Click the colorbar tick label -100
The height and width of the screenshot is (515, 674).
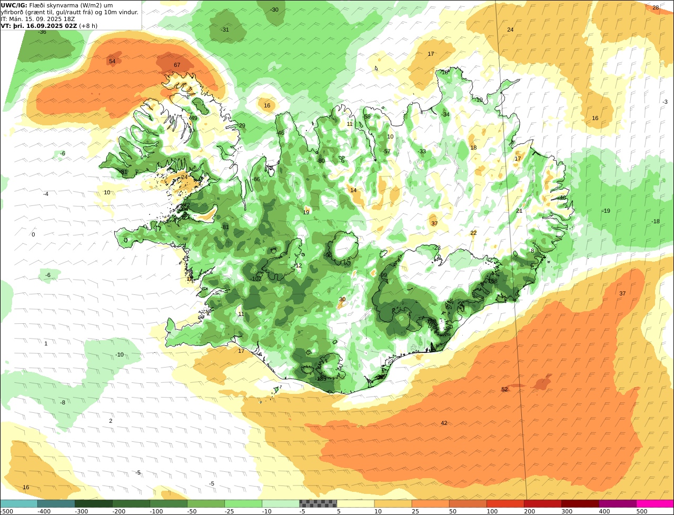click(x=156, y=511)
